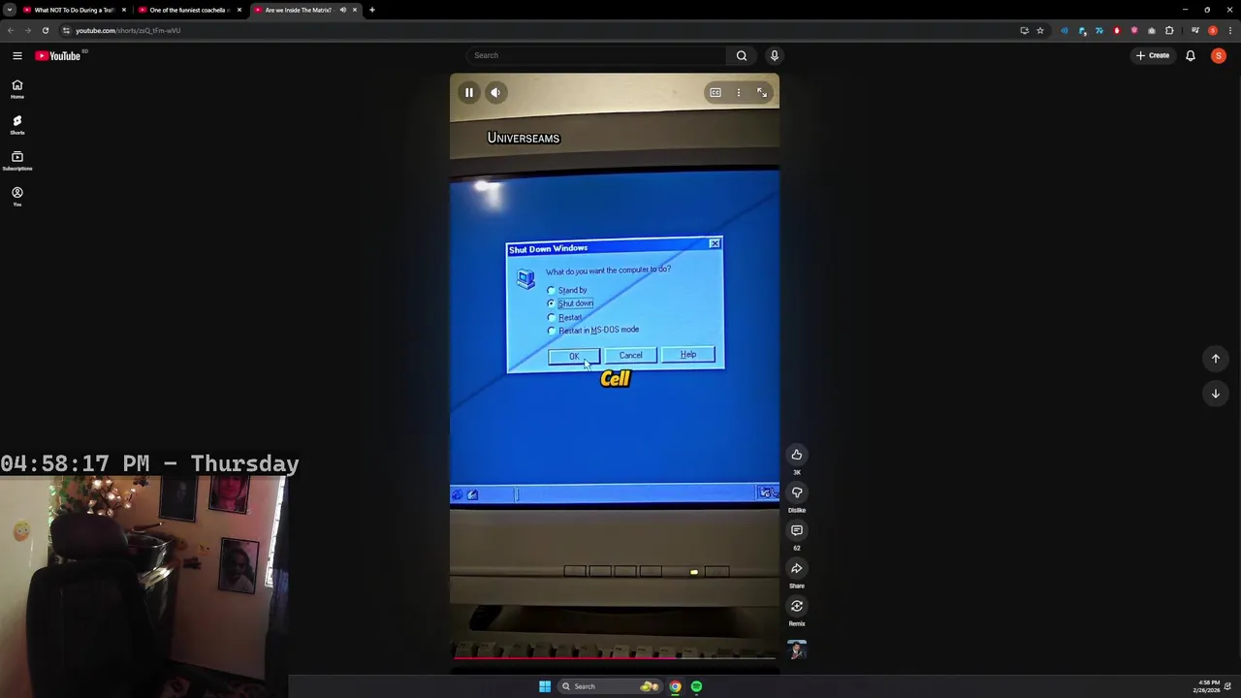This screenshot has height=698, width=1241.
Task: Open the Chrome extensions puzzle menu
Action: point(1169,30)
